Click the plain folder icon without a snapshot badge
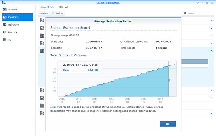 tap(42, 105)
